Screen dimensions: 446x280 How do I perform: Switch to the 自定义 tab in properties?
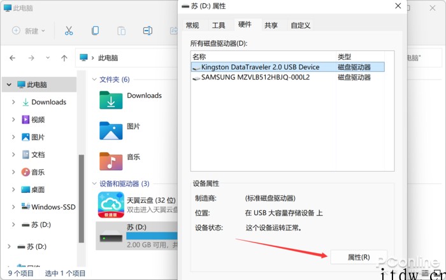300,25
